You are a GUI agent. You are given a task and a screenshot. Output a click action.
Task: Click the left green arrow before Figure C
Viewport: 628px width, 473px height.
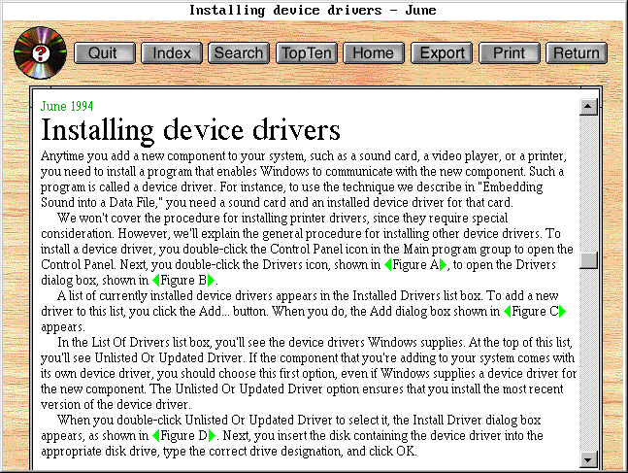pos(507,312)
